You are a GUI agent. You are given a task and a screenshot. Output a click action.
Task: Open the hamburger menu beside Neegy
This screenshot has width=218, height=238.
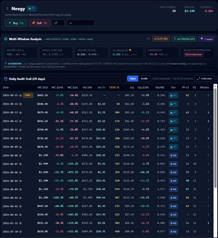click(7, 8)
